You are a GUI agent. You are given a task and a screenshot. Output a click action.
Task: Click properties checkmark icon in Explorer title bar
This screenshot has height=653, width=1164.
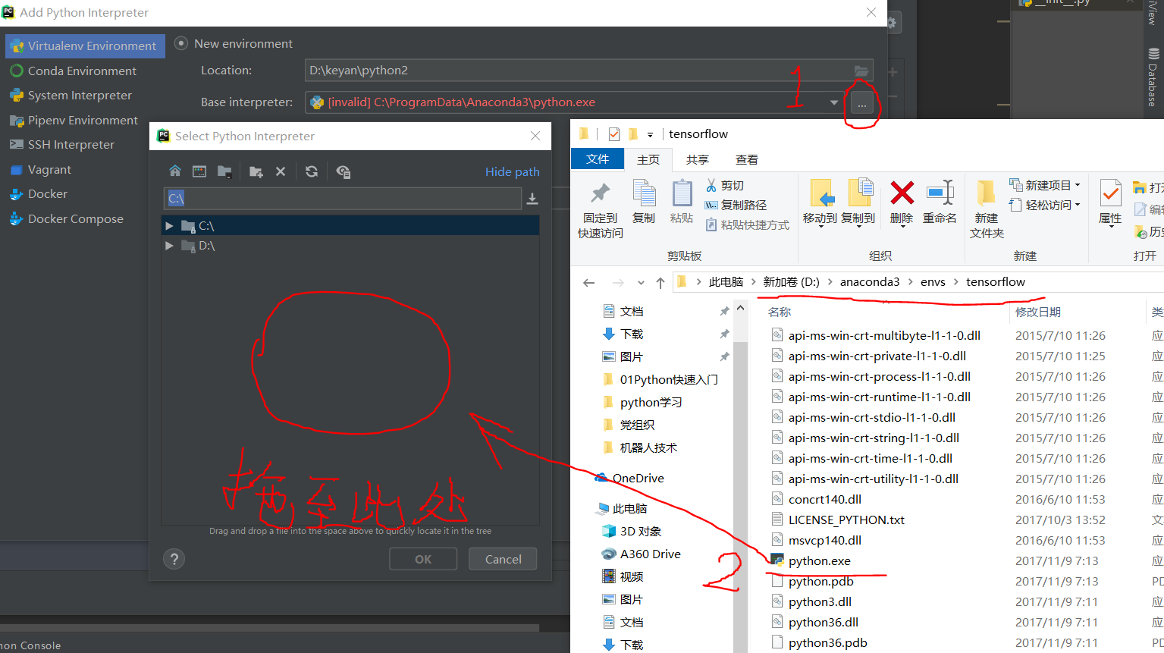pos(614,134)
